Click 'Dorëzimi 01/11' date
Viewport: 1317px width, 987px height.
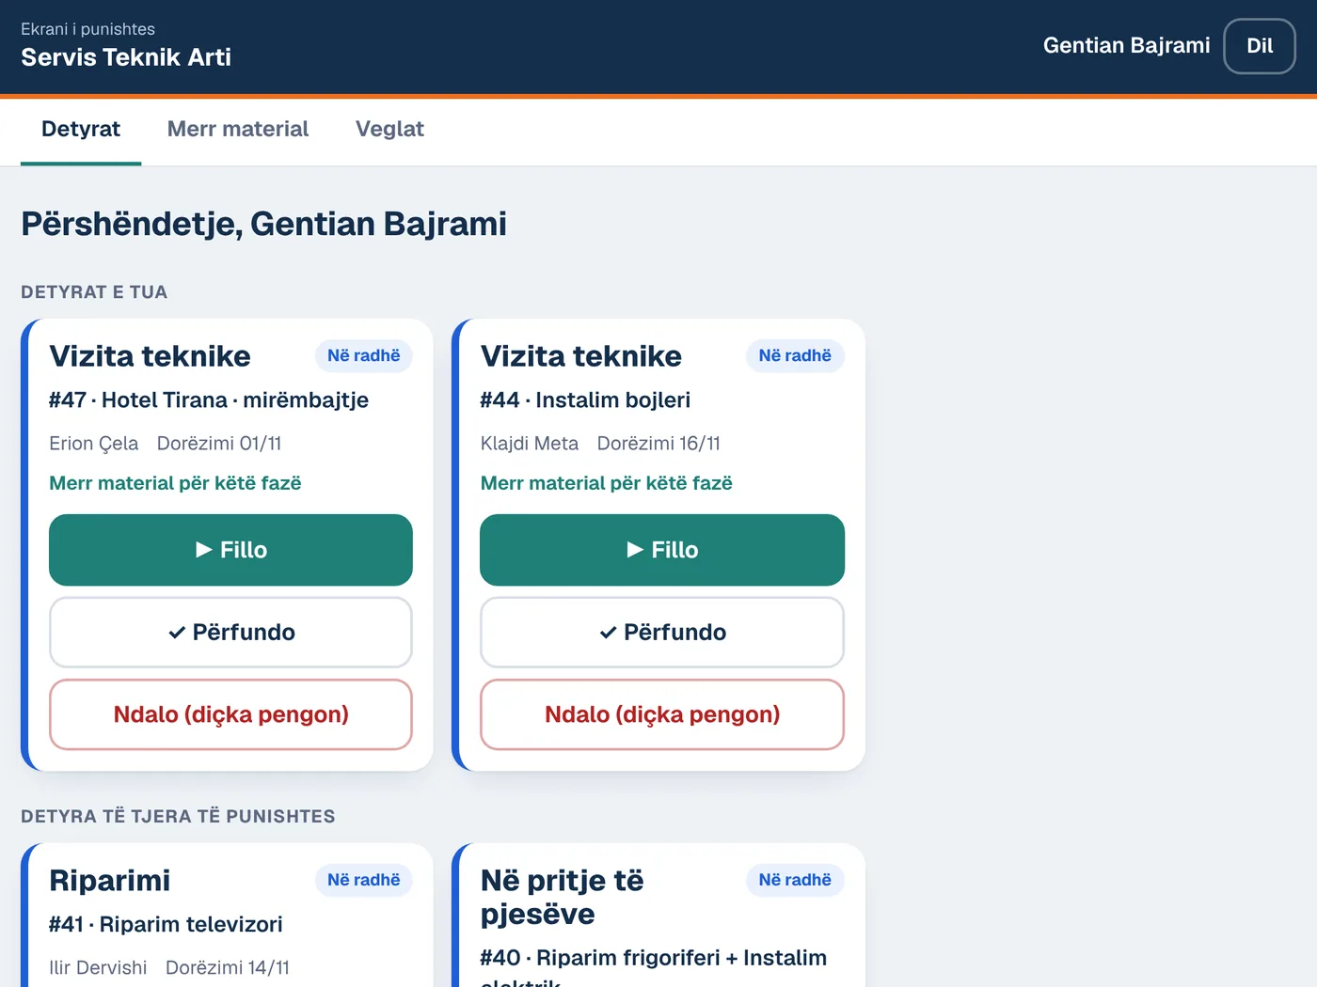coord(219,444)
